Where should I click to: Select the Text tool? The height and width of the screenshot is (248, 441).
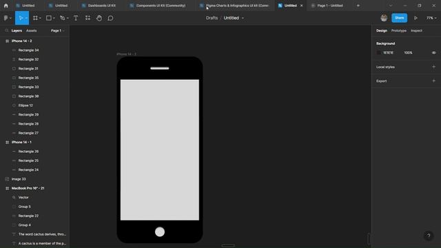(76, 18)
